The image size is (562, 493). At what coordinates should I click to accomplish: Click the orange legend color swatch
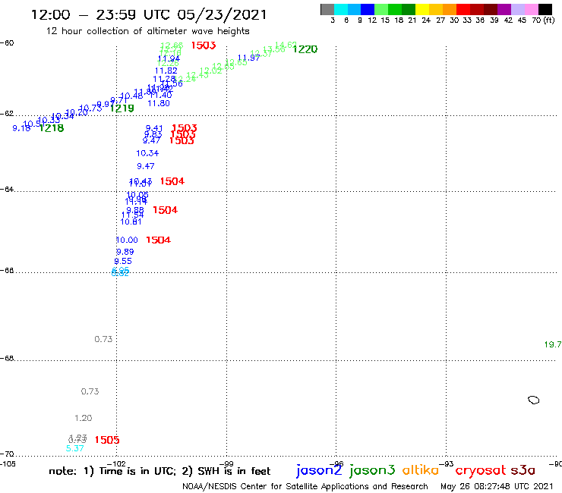tap(450, 10)
